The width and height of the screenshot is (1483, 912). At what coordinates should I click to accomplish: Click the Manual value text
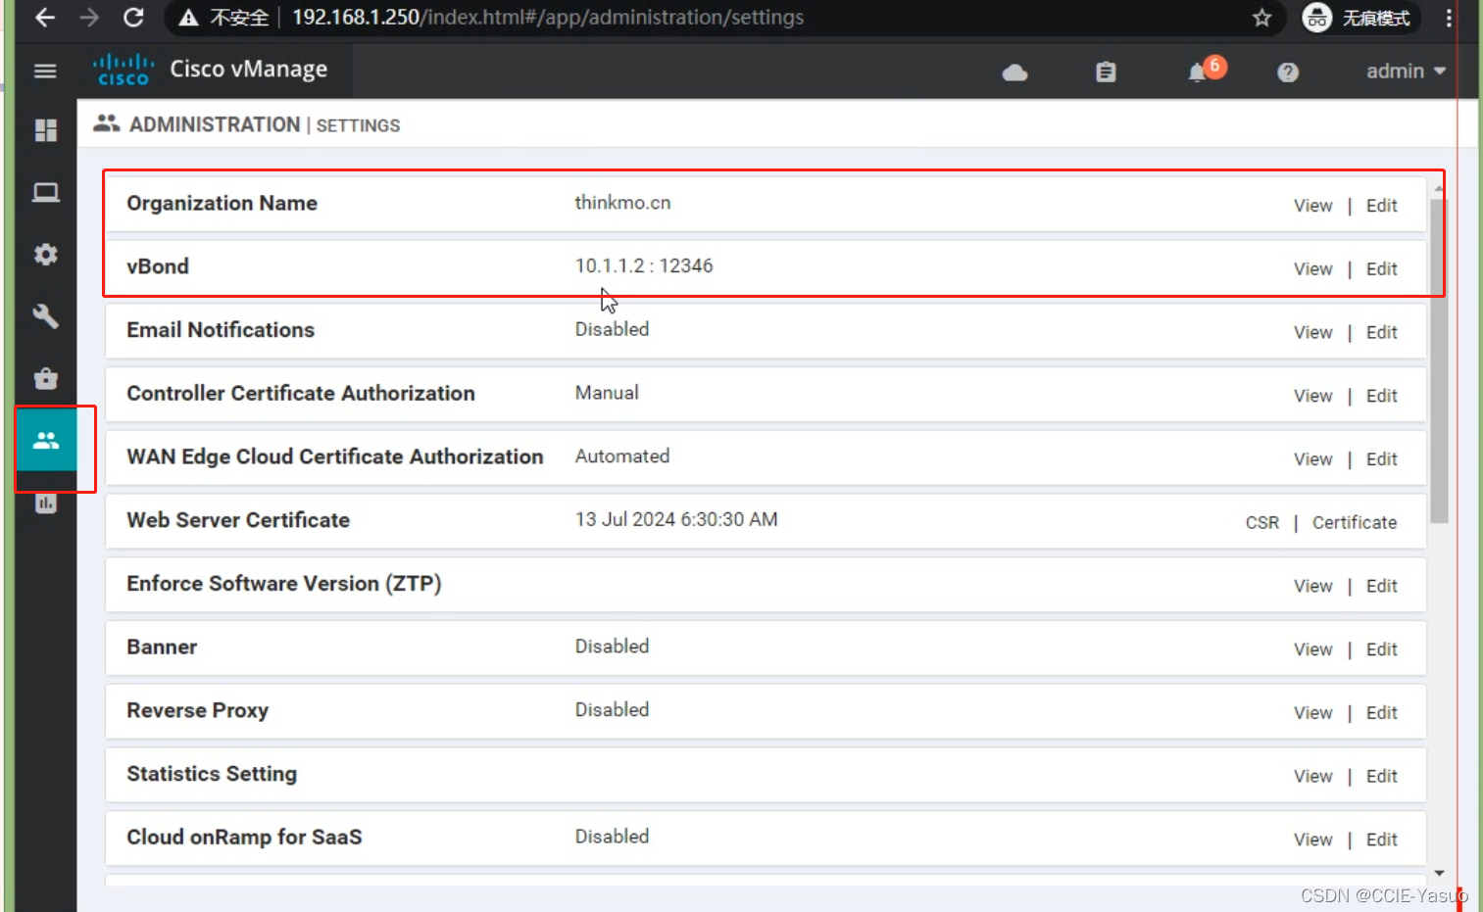(x=607, y=393)
